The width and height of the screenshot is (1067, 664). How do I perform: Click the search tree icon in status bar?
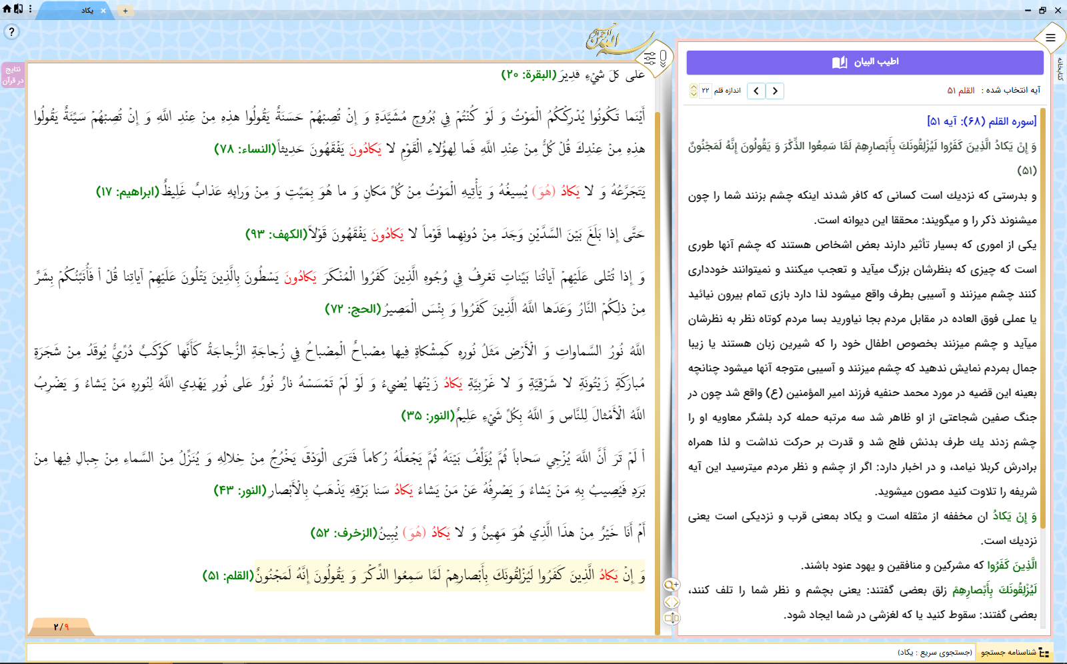coord(1044,652)
